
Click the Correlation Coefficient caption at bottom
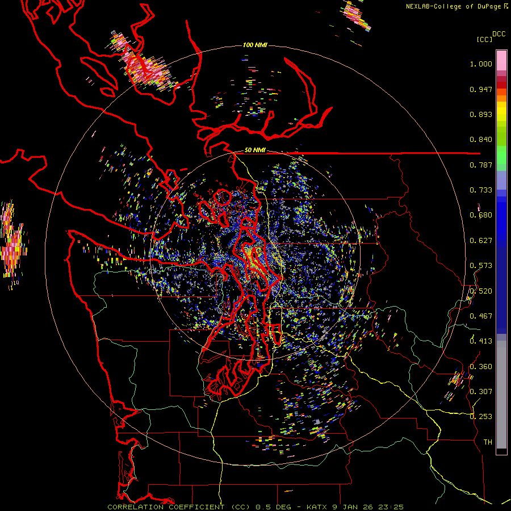point(256,507)
